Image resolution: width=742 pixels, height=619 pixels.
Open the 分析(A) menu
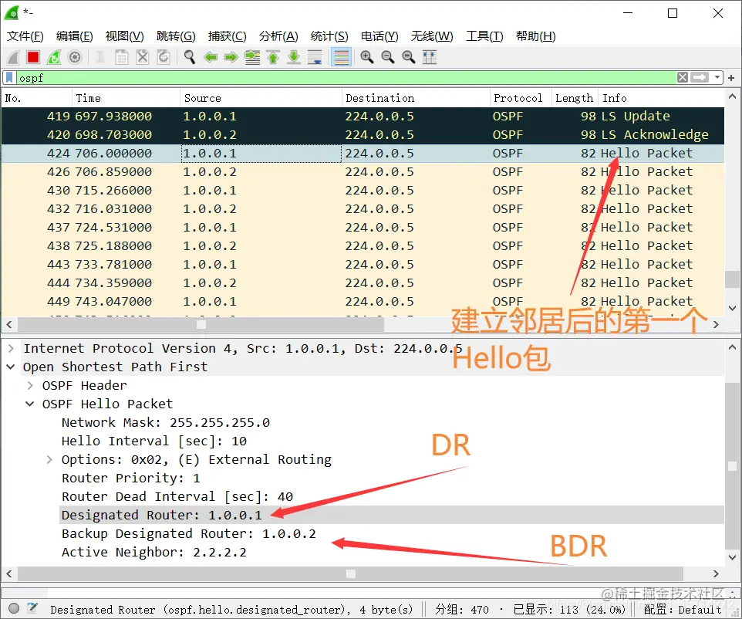pos(278,36)
